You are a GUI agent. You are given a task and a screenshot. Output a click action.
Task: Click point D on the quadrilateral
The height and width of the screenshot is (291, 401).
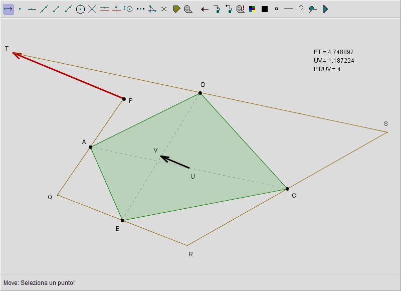click(x=200, y=93)
